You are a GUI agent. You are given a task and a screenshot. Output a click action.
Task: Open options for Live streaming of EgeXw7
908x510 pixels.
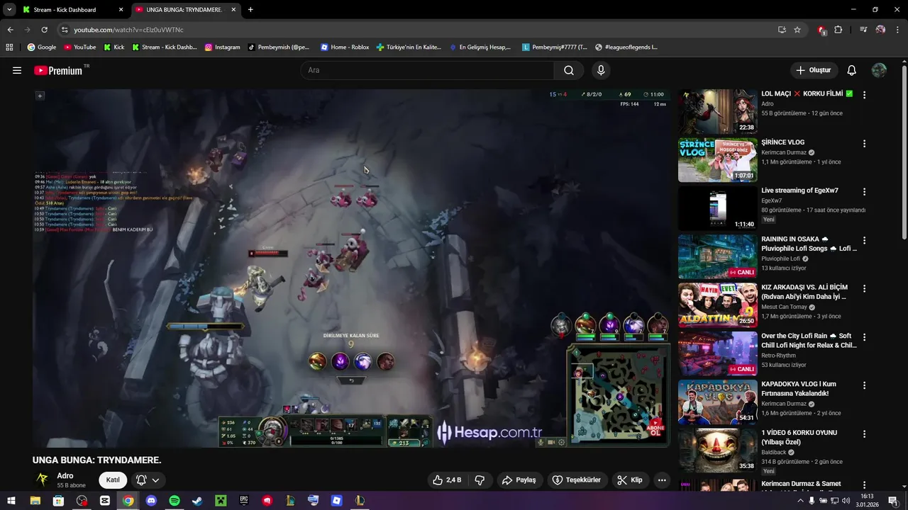(x=864, y=192)
